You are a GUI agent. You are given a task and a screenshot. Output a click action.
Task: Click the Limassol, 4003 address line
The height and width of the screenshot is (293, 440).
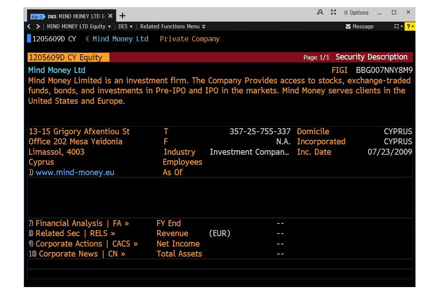tap(57, 152)
